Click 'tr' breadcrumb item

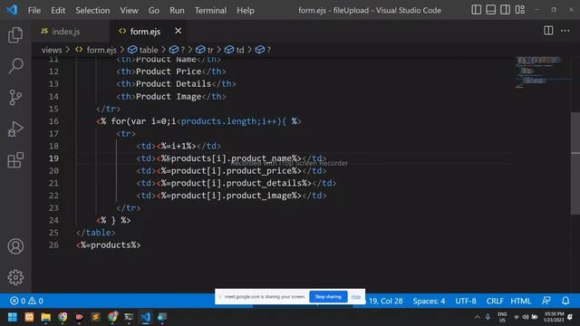[x=210, y=50]
